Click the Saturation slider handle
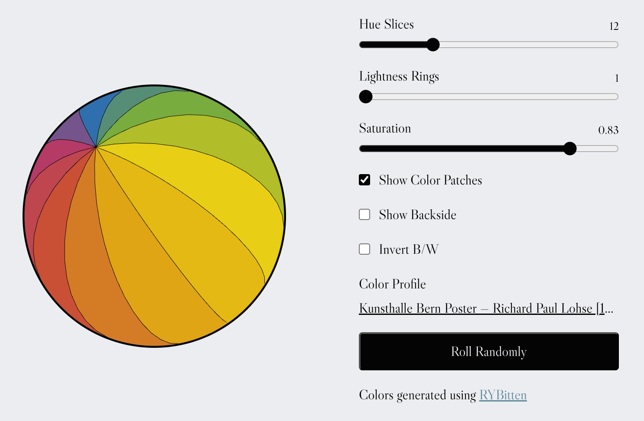This screenshot has width=644, height=421. [569, 149]
